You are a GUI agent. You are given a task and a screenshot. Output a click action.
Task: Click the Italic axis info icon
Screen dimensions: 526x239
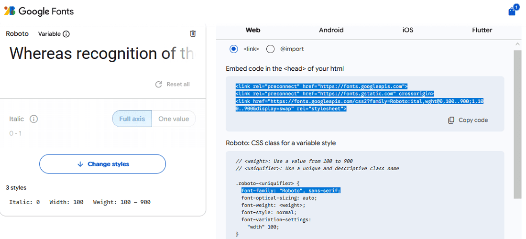(x=33, y=119)
